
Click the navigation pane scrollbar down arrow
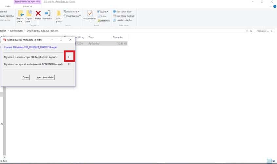pos(4,157)
